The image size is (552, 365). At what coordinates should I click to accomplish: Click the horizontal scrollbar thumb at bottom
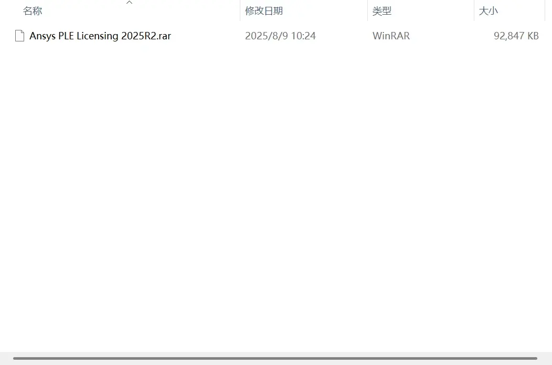(x=275, y=358)
